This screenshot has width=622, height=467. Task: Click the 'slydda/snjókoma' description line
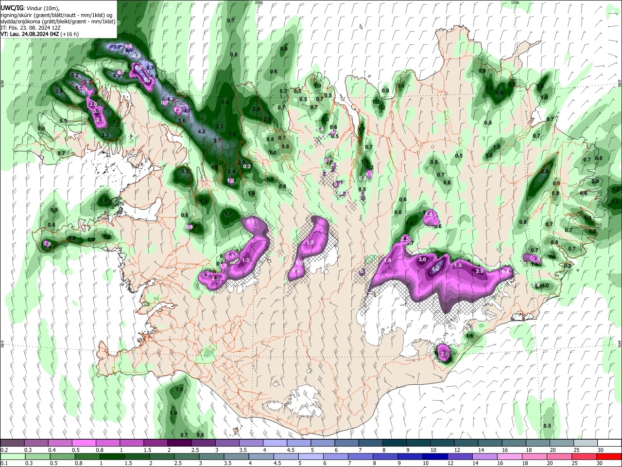pos(58,21)
